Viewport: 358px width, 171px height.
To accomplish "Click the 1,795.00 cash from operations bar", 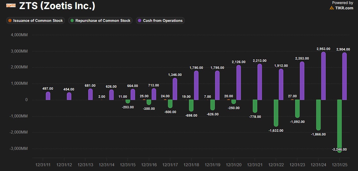I will [217, 85].
